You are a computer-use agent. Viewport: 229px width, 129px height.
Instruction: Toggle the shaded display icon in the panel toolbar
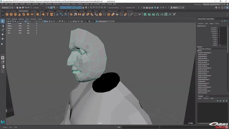[45, 21]
